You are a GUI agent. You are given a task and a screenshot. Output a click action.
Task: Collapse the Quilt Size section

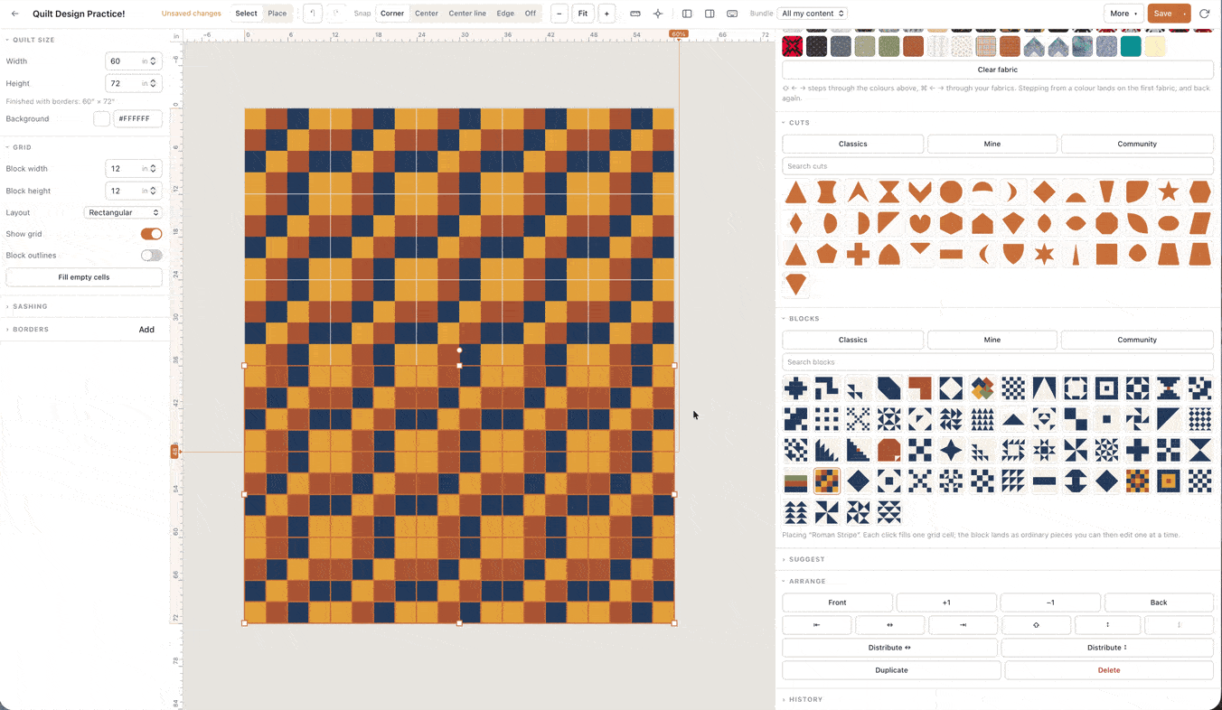(x=33, y=40)
